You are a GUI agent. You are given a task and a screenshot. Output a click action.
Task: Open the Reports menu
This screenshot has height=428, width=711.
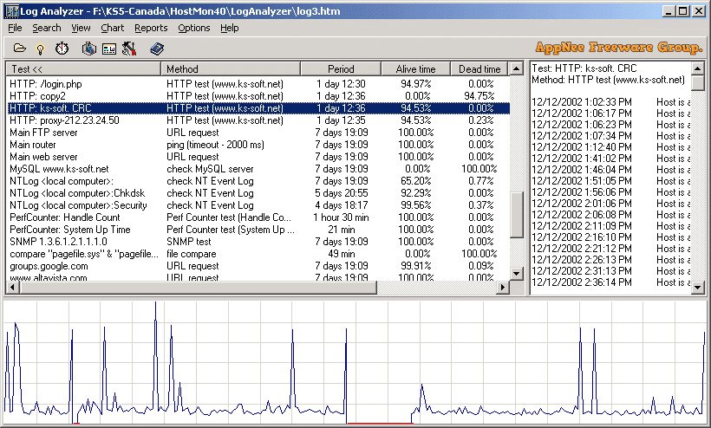(x=151, y=28)
